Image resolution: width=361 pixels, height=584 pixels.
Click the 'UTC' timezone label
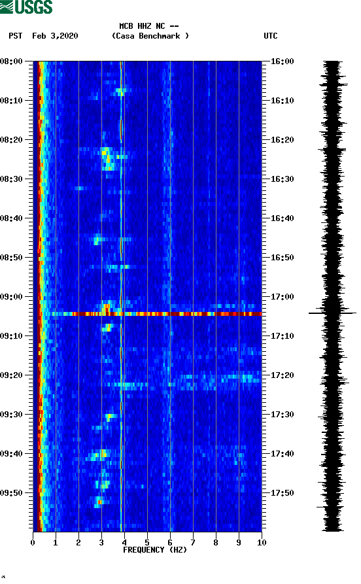tap(271, 36)
